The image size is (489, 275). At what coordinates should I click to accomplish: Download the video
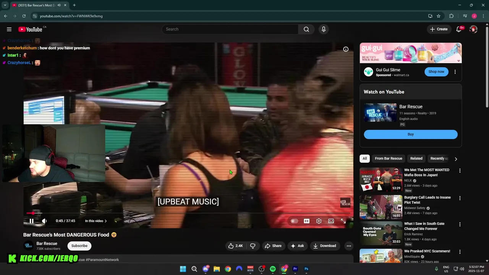325,246
